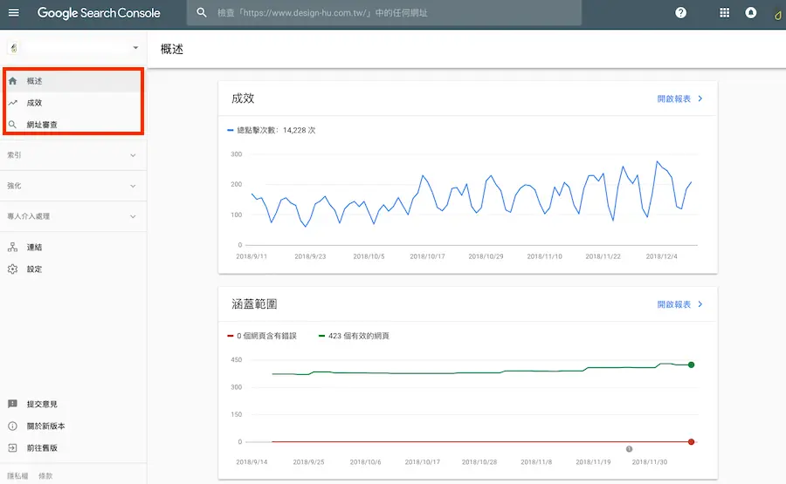786x484 pixels.
Task: Open 提交意見 feedback link
Action: [x=42, y=404]
